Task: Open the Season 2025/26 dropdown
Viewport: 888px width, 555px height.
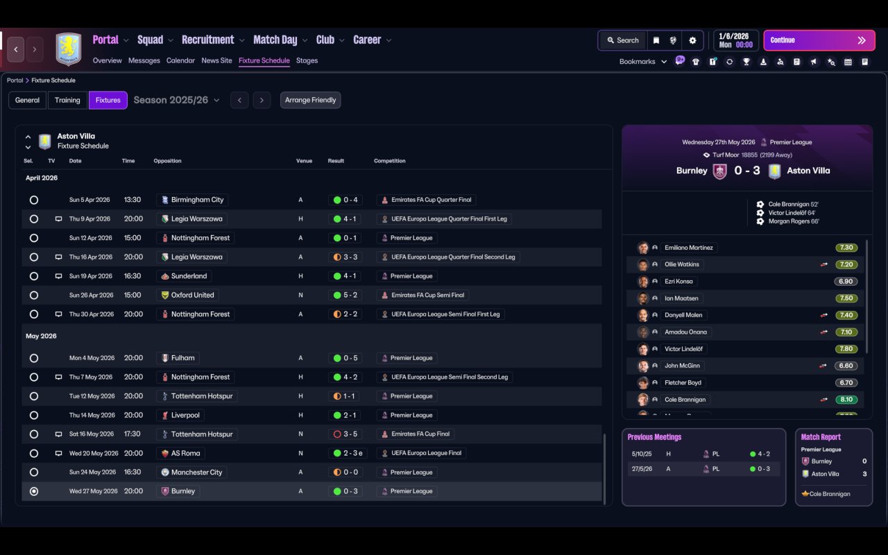Action: point(176,101)
